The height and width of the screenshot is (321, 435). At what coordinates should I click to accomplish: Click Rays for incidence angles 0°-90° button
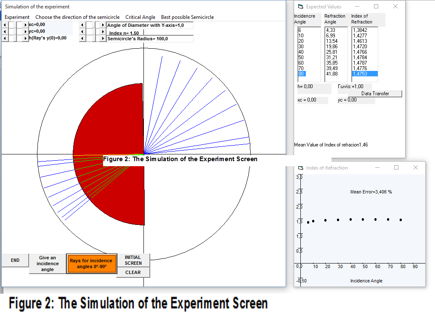tap(91, 264)
